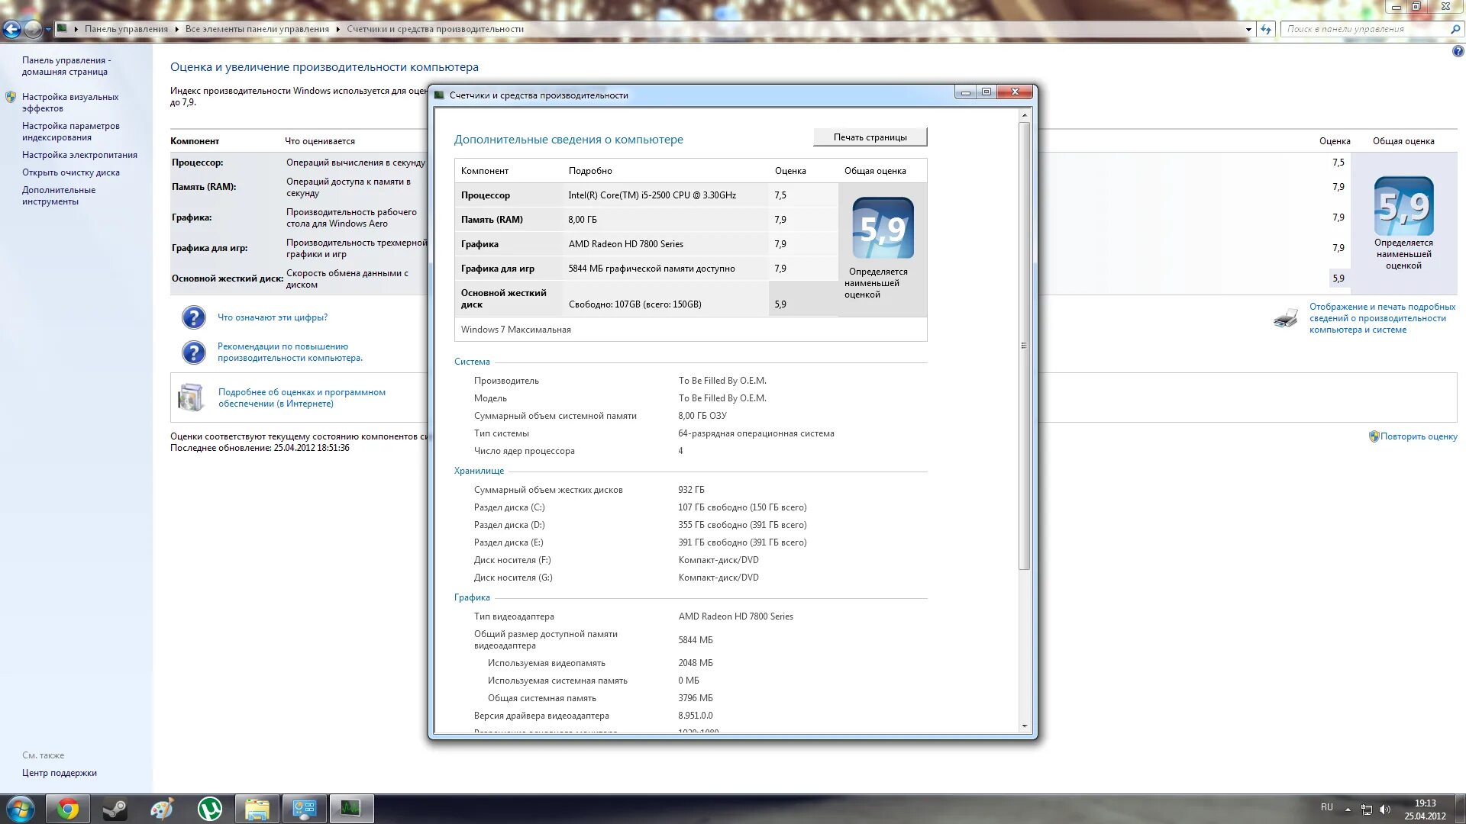1466x824 pixels.
Task: Open Настройка электропитания
Action: point(79,155)
